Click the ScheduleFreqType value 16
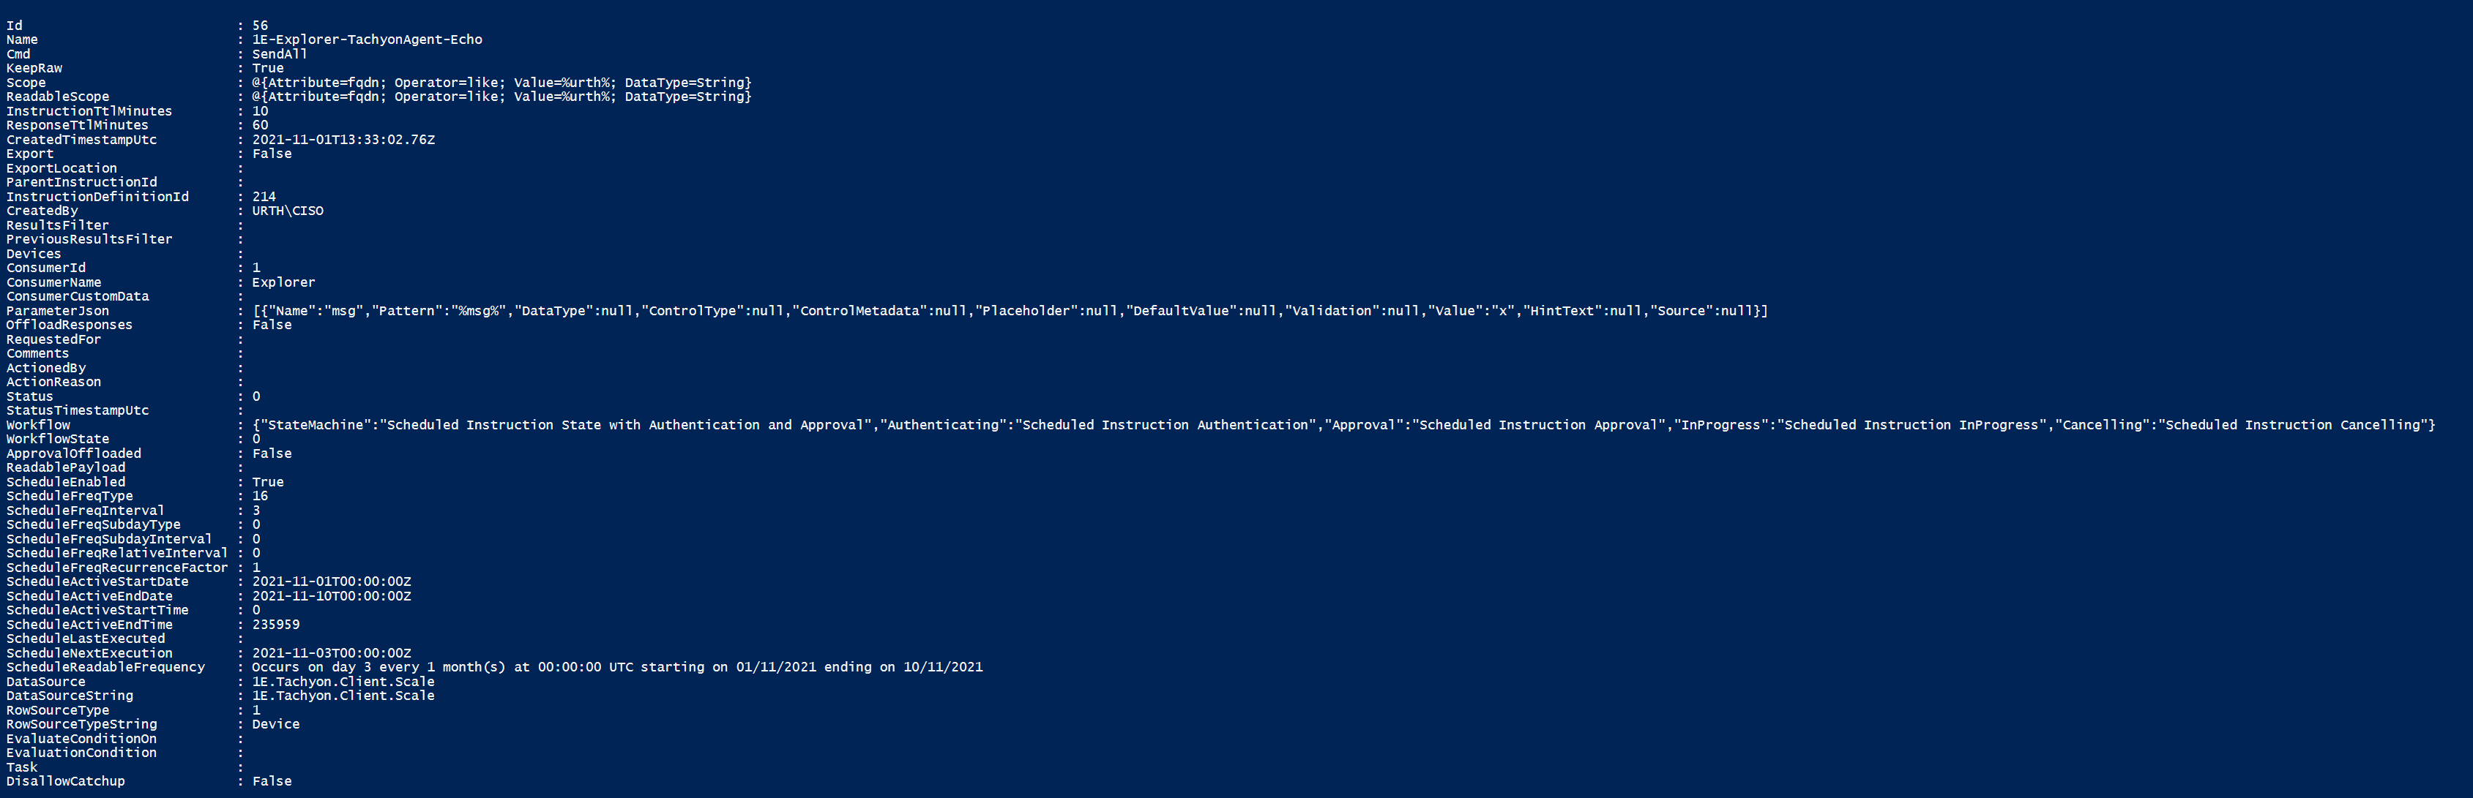2473x798 pixels. point(260,496)
